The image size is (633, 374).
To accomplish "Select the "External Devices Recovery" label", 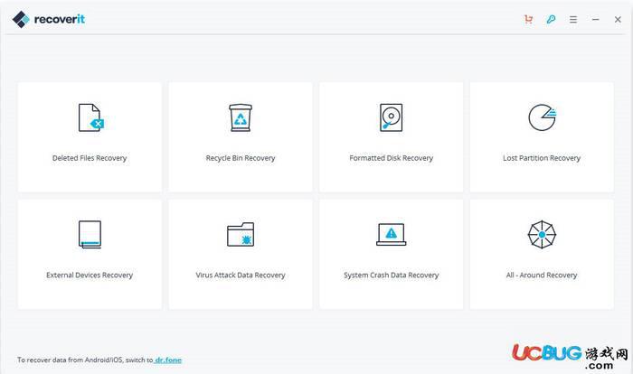I will (x=90, y=276).
